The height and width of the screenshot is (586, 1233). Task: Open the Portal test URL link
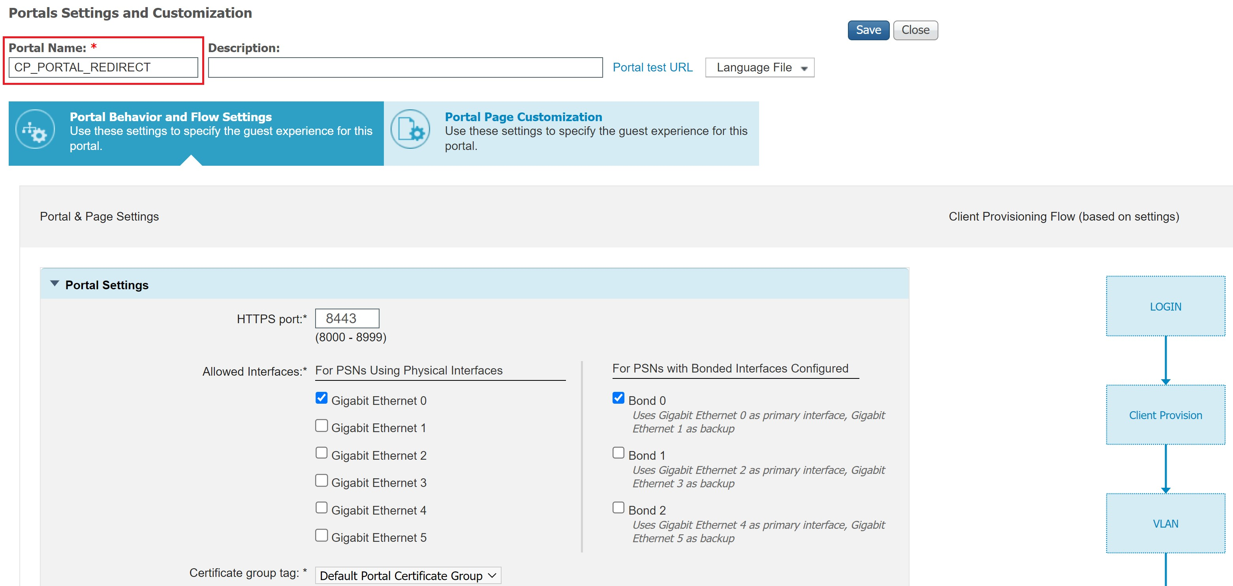pos(652,67)
